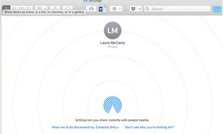223x134 pixels.
Task: Open the Action gear menu
Action: pos(116,9)
